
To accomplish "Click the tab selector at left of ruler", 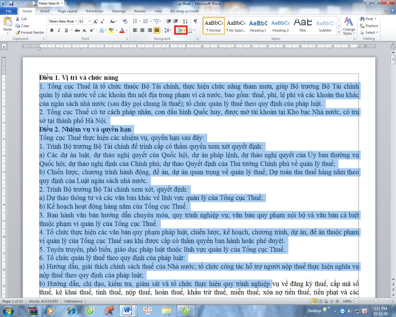I will [4, 46].
